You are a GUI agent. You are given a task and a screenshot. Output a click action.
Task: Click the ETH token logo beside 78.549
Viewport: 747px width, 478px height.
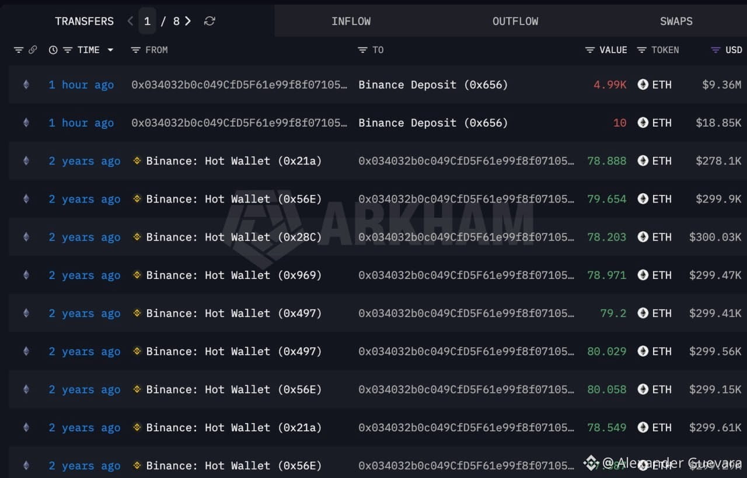pos(643,427)
